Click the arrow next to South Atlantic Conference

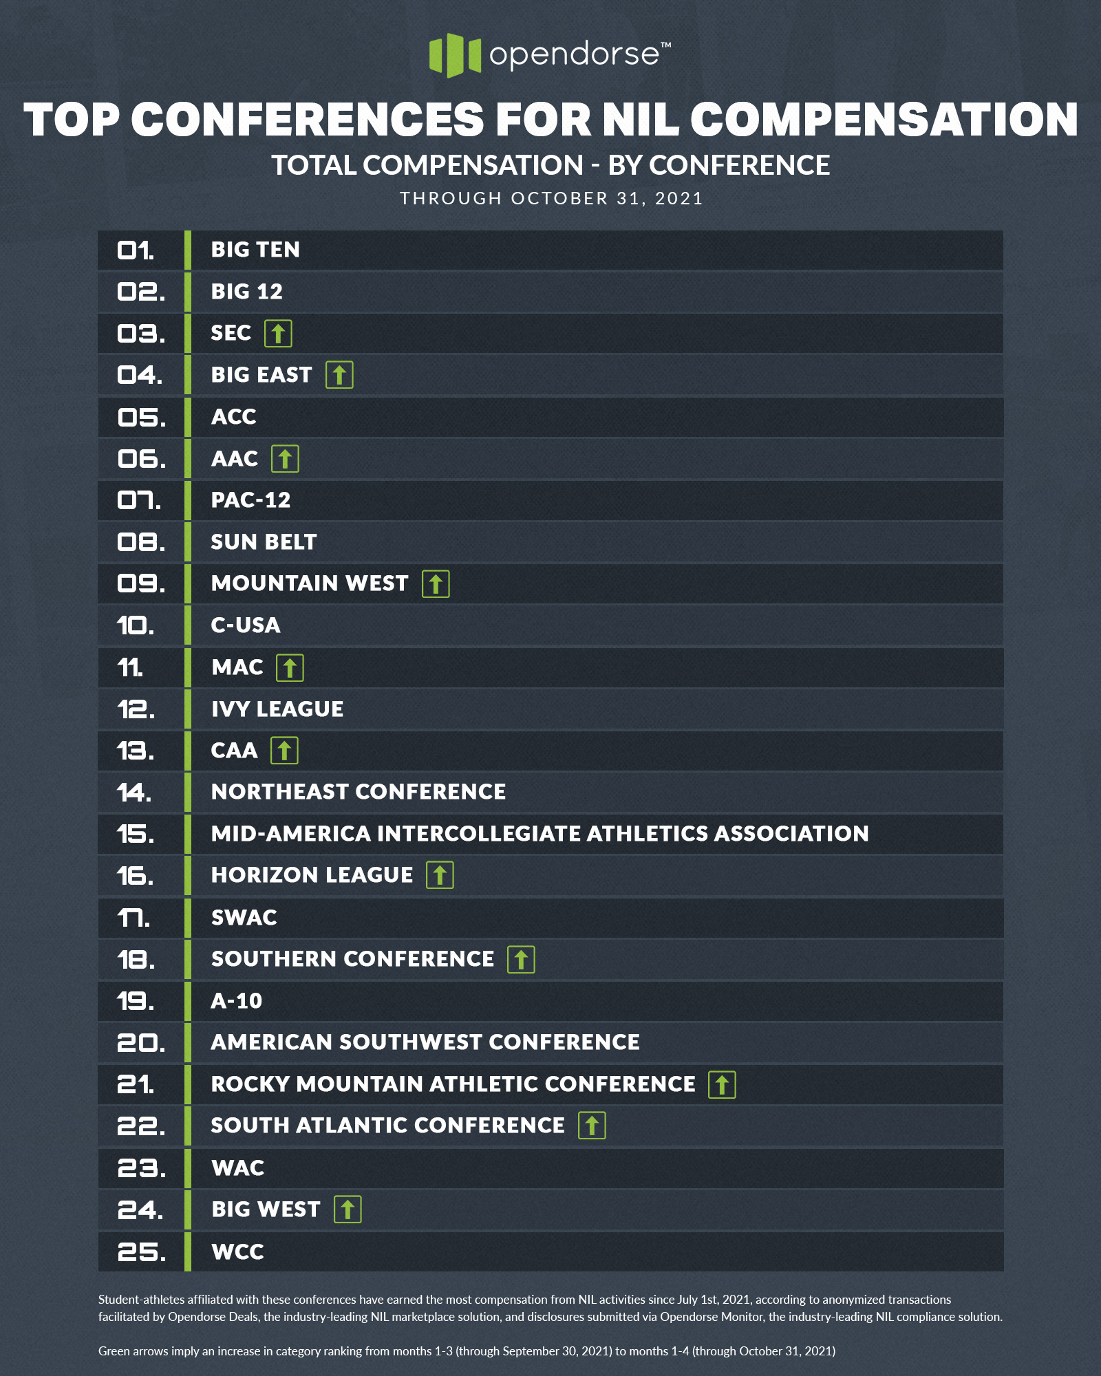[x=592, y=1126]
